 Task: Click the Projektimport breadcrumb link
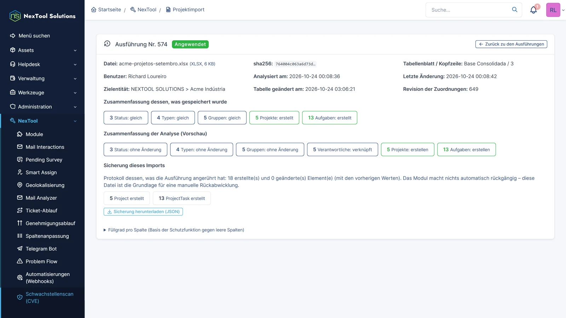pos(185,10)
